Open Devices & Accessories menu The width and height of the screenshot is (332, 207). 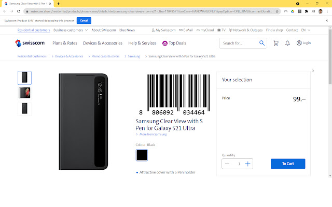103,43
